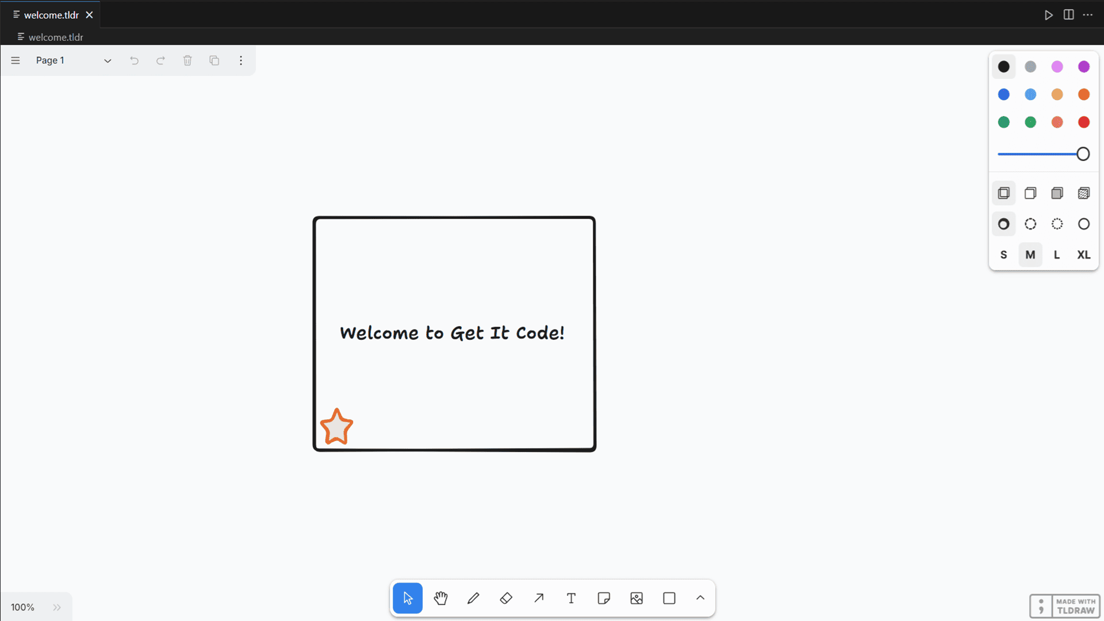Pick the dark blue color swatch
The image size is (1104, 621).
tap(1003, 94)
